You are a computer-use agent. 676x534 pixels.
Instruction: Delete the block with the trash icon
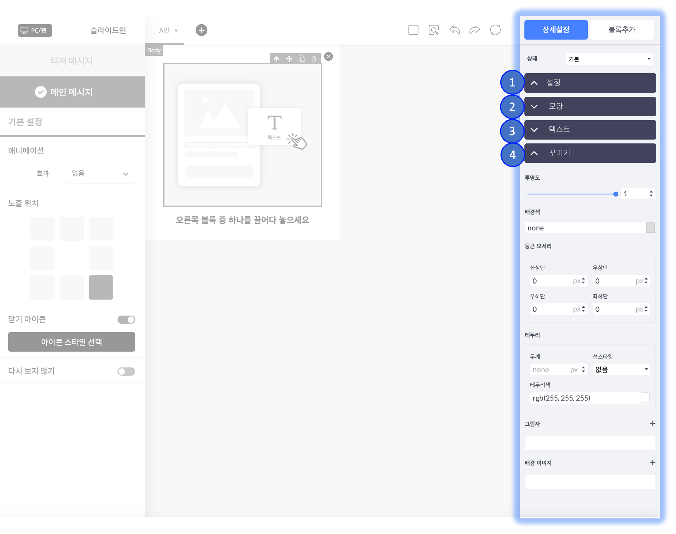click(314, 59)
